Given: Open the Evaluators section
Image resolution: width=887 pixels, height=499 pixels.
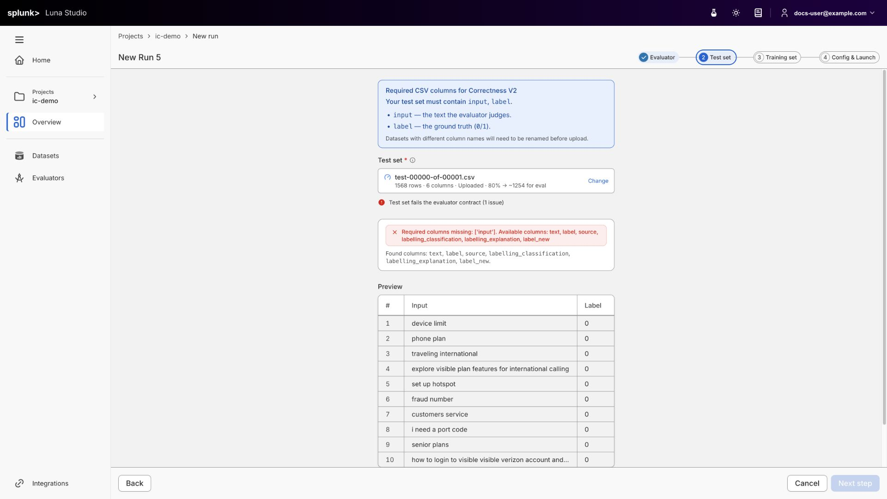Looking at the screenshot, I should coord(55,178).
